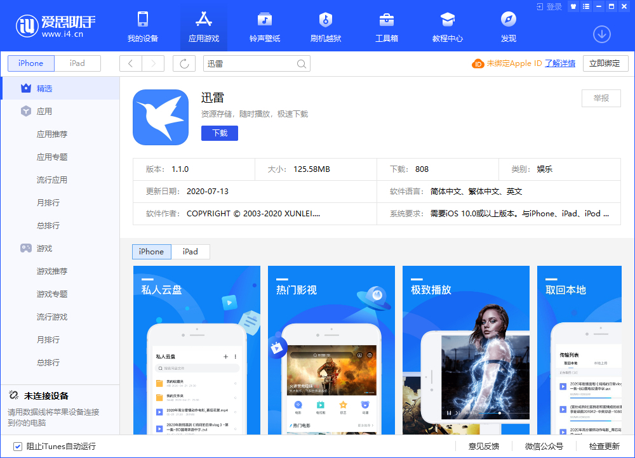Click the download manager arrow icon

coord(603,34)
